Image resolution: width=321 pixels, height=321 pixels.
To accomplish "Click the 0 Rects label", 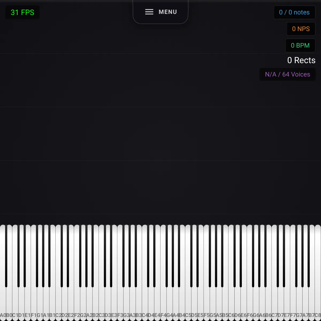I will [301, 60].
